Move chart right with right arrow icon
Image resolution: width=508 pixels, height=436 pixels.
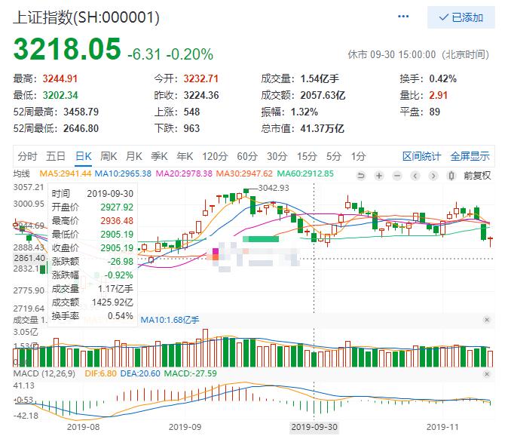tap(433, 176)
